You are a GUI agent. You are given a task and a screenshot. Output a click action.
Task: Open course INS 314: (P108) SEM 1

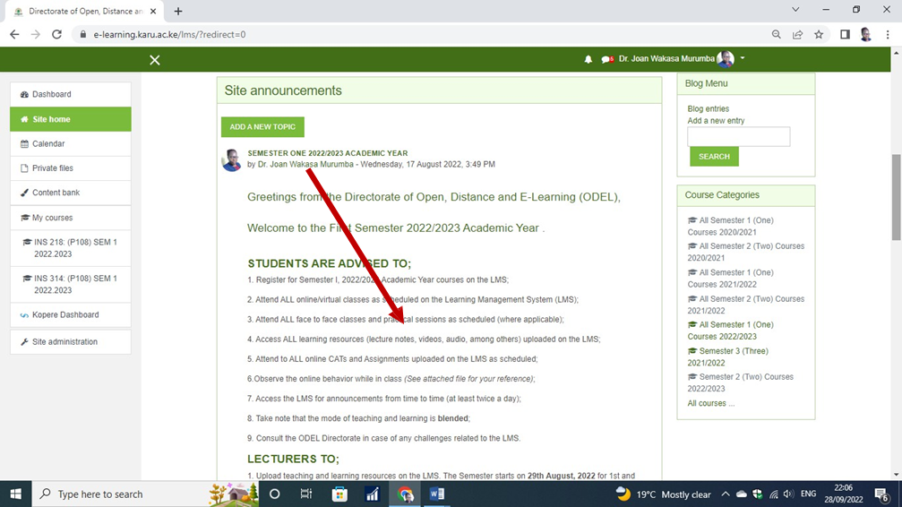point(70,284)
